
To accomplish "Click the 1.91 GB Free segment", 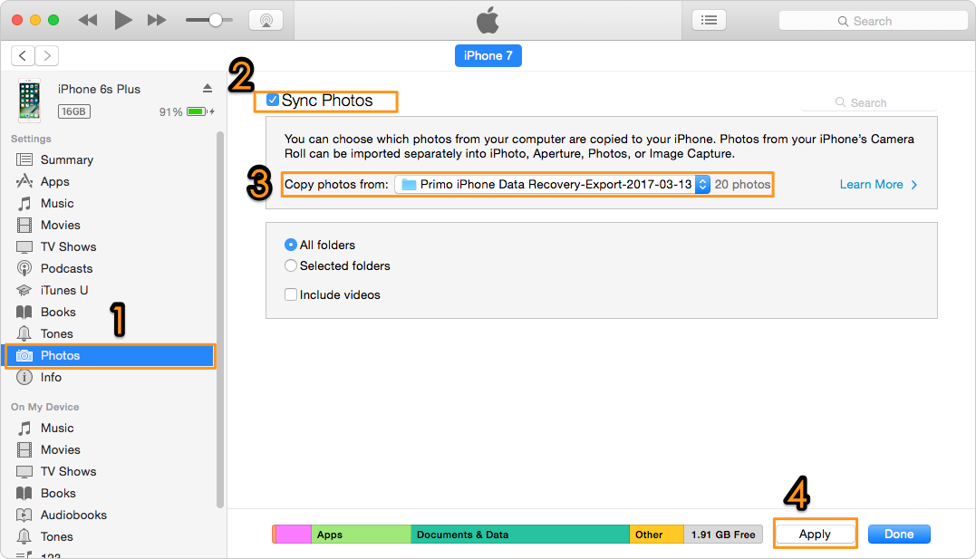I will tap(723, 535).
